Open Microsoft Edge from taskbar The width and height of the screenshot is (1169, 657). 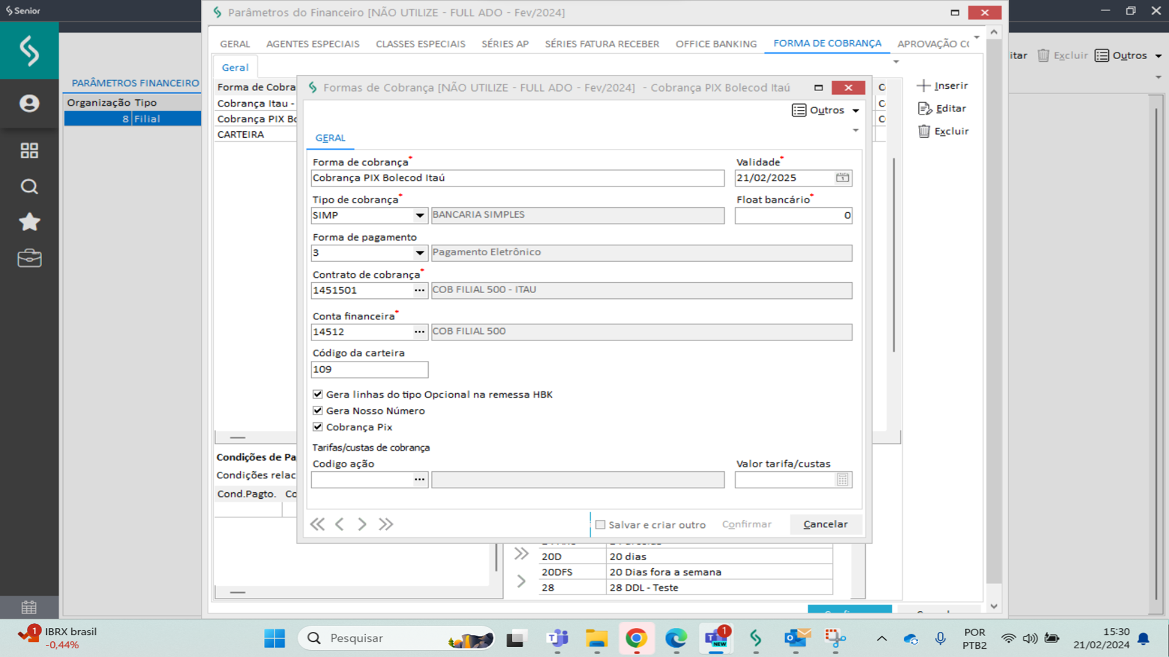[x=676, y=638]
